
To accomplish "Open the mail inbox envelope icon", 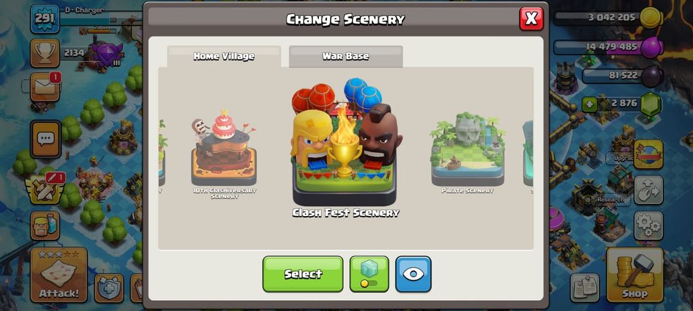I will tap(45, 88).
